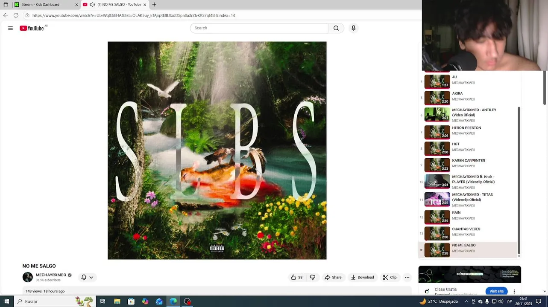Switch to Stream - Kick Dashboard tab
Screen dimensions: 548x307
[46, 4]
